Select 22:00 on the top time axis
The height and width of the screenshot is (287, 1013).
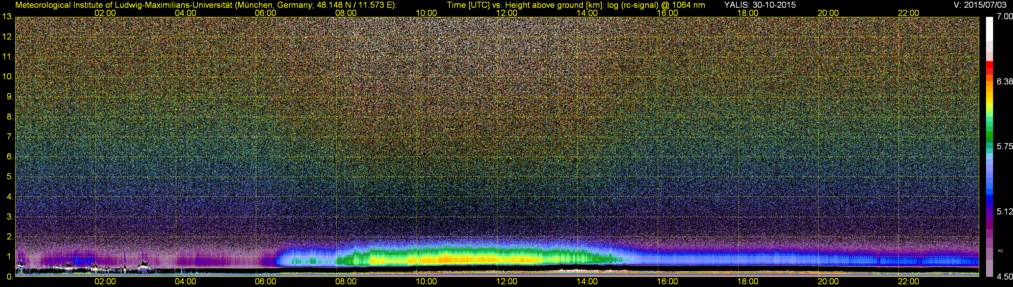tap(908, 13)
